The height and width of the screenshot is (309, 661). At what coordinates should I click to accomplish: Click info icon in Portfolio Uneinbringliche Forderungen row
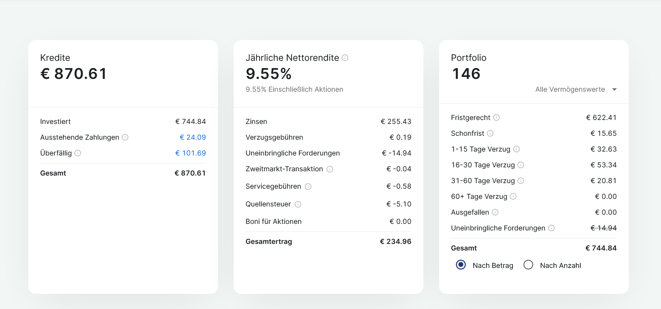tap(551, 228)
